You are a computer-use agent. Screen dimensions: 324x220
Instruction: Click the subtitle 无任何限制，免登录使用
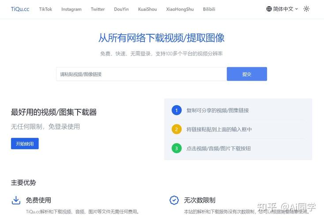(45, 126)
